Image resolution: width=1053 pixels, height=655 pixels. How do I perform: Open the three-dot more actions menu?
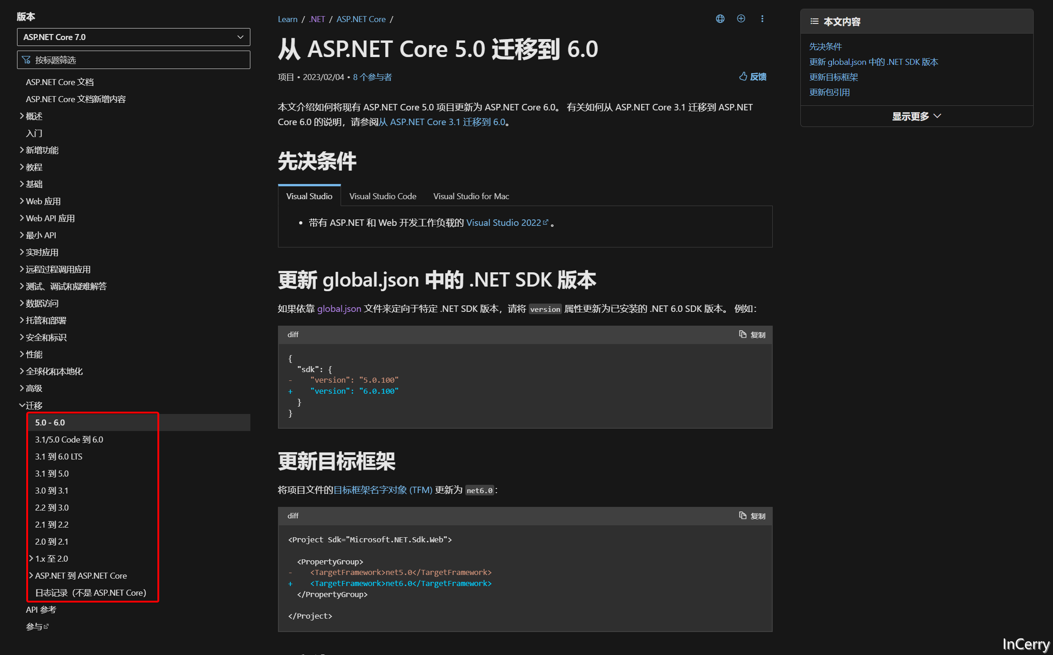[762, 19]
